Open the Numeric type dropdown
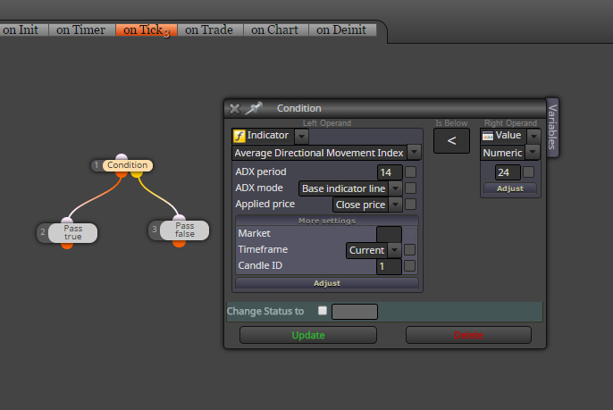613x410 pixels. (533, 153)
